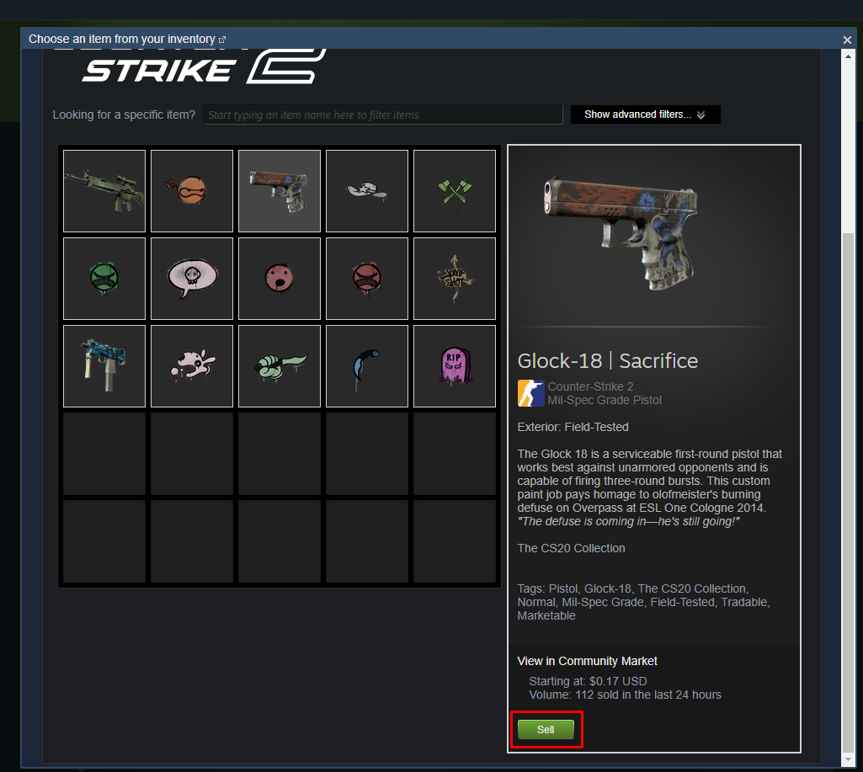Click the scrollbar down arrow

848,759
